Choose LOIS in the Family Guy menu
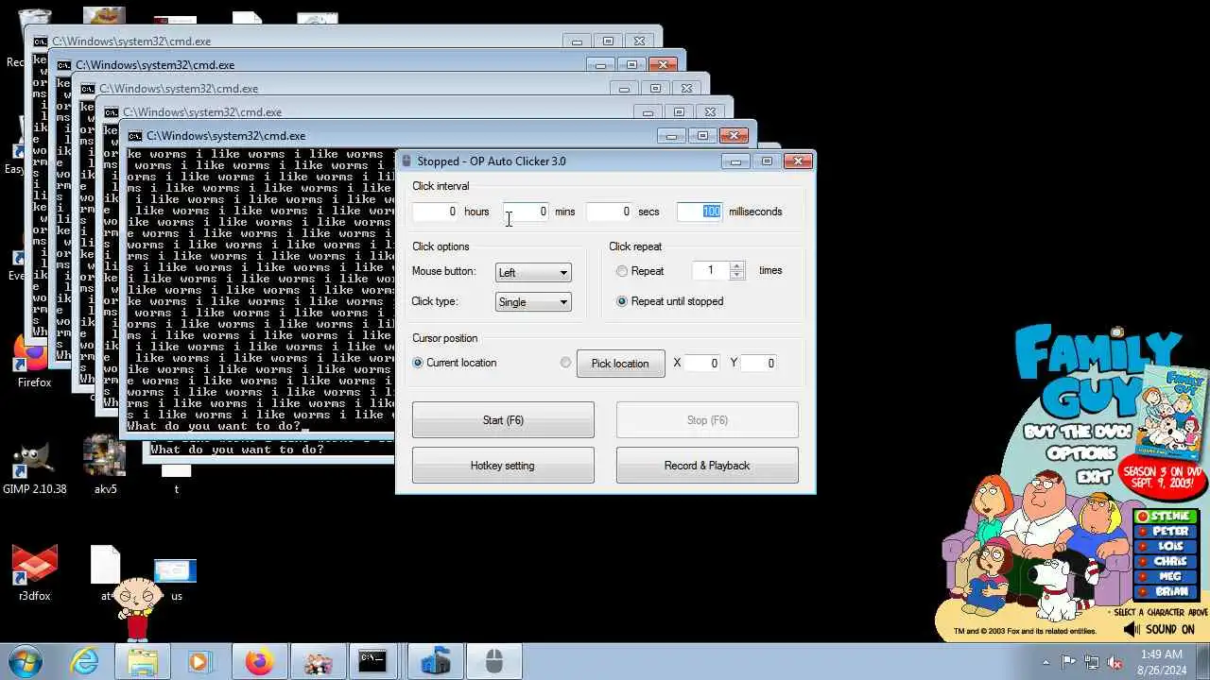Screen dimensions: 1210x680 tap(1166, 547)
